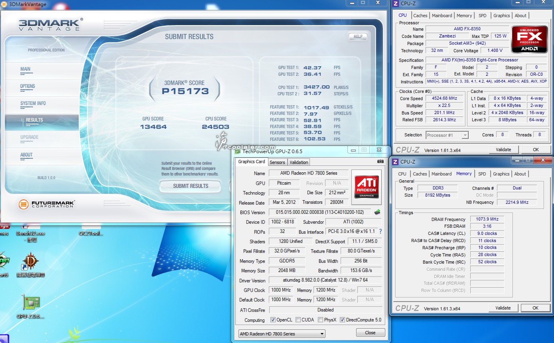This screenshot has width=554, height=343.
Task: Select RESULTS in the 3DMark sidebar
Action: (41, 122)
